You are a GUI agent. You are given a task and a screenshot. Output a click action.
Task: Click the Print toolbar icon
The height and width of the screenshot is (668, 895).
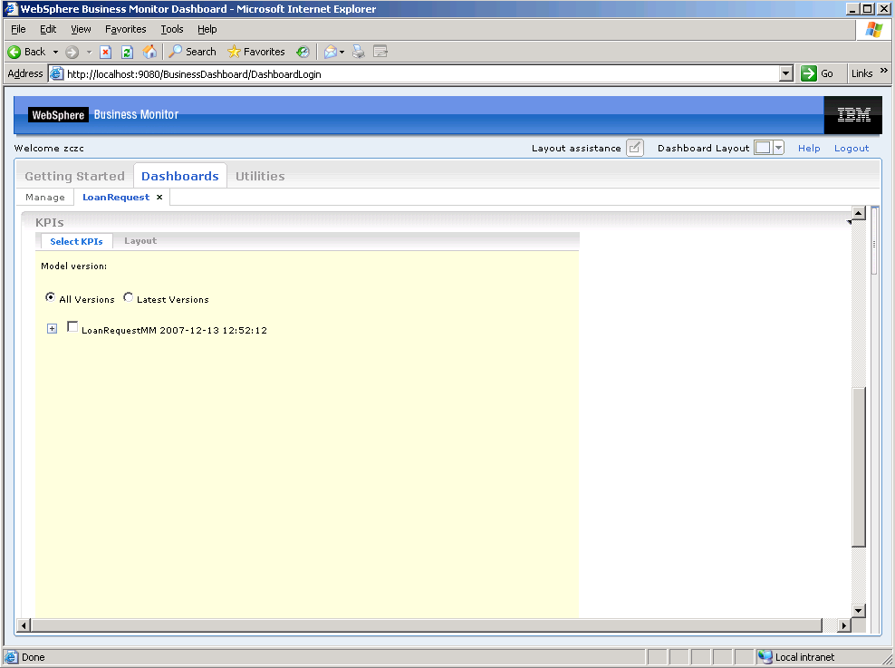click(x=358, y=52)
